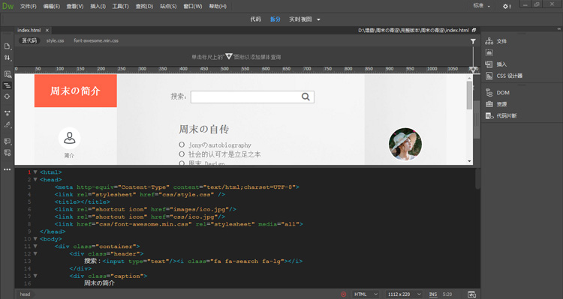
Task: Click the media query triangle on the ruler
Action: coord(473,70)
